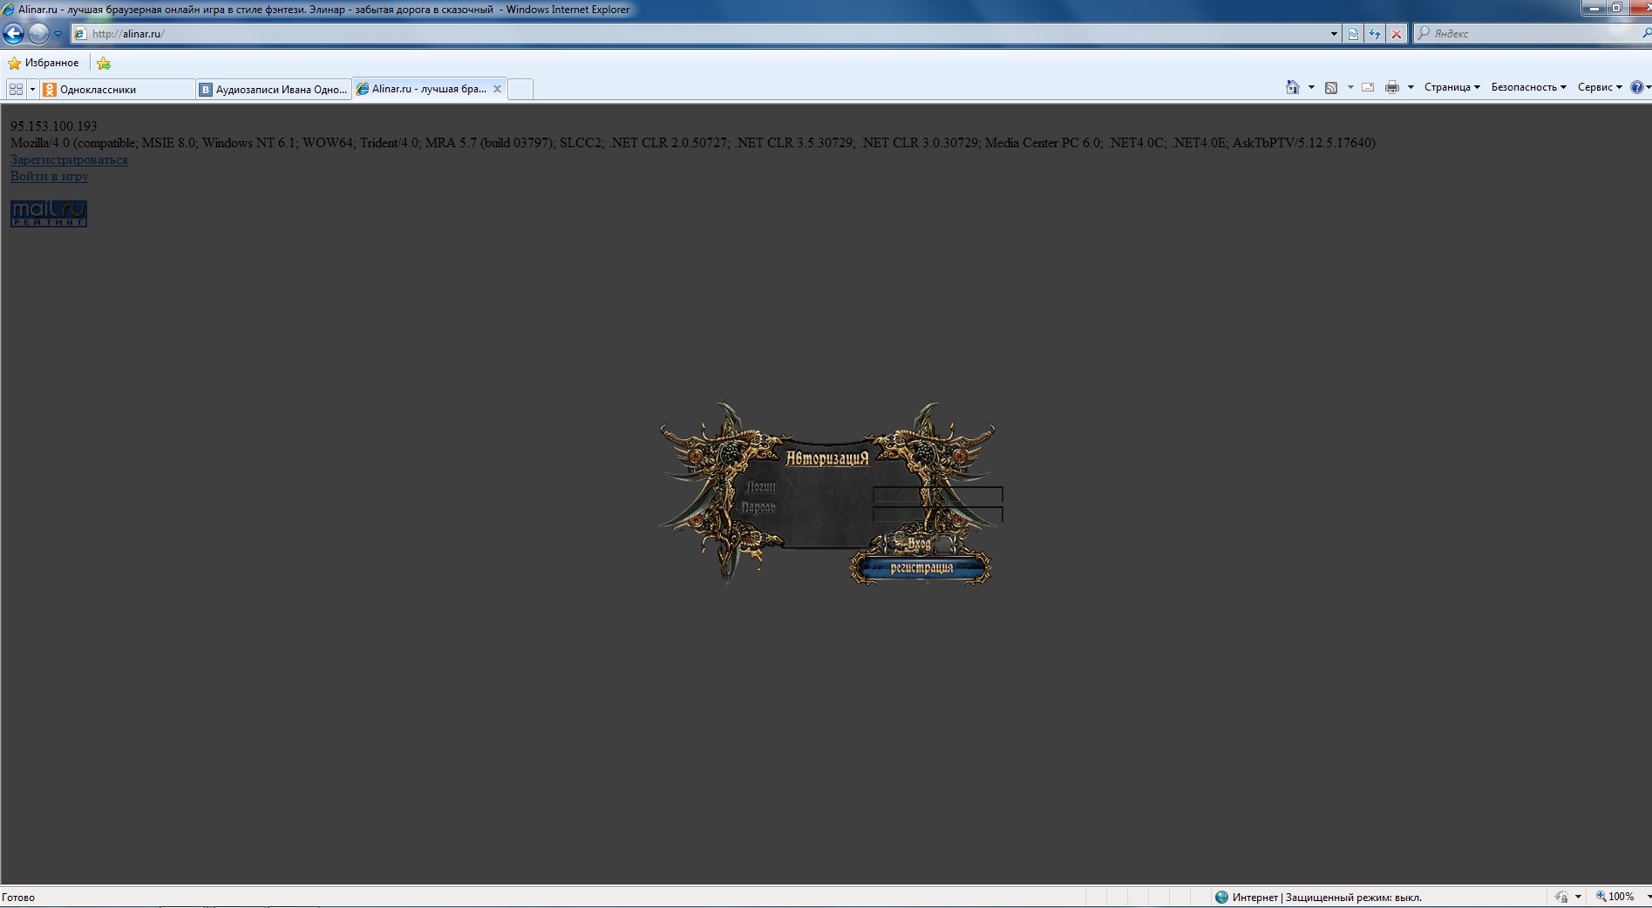Image resolution: width=1652 pixels, height=908 pixels.
Task: Click the Home page icon
Action: coord(1293,87)
